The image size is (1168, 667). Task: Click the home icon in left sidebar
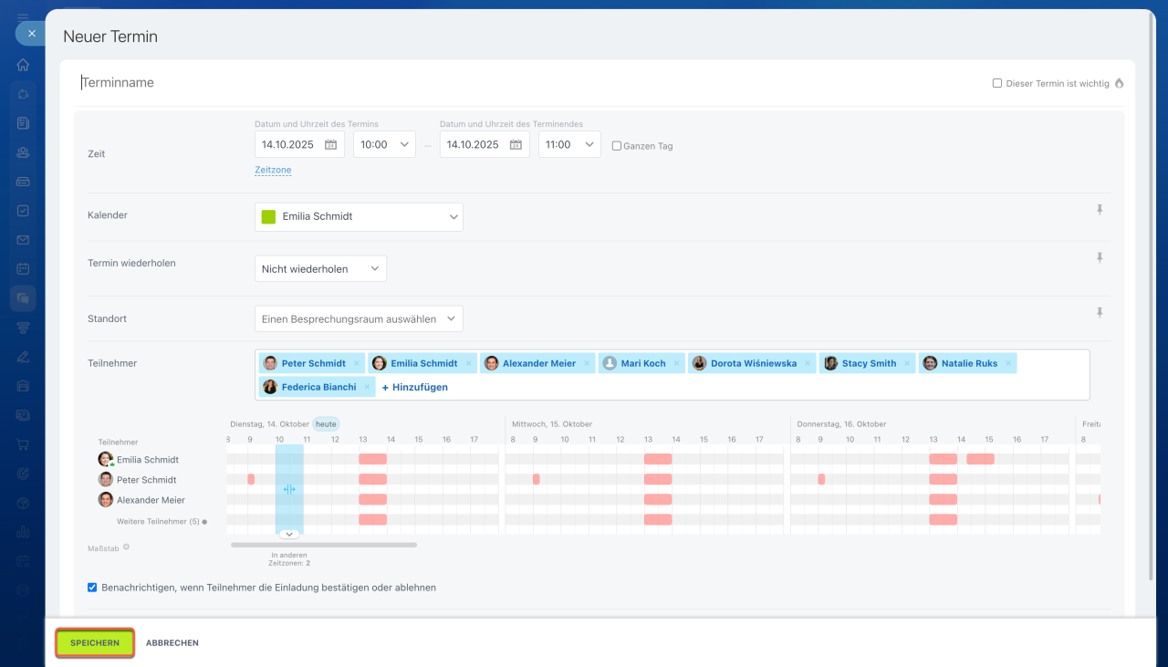(23, 65)
